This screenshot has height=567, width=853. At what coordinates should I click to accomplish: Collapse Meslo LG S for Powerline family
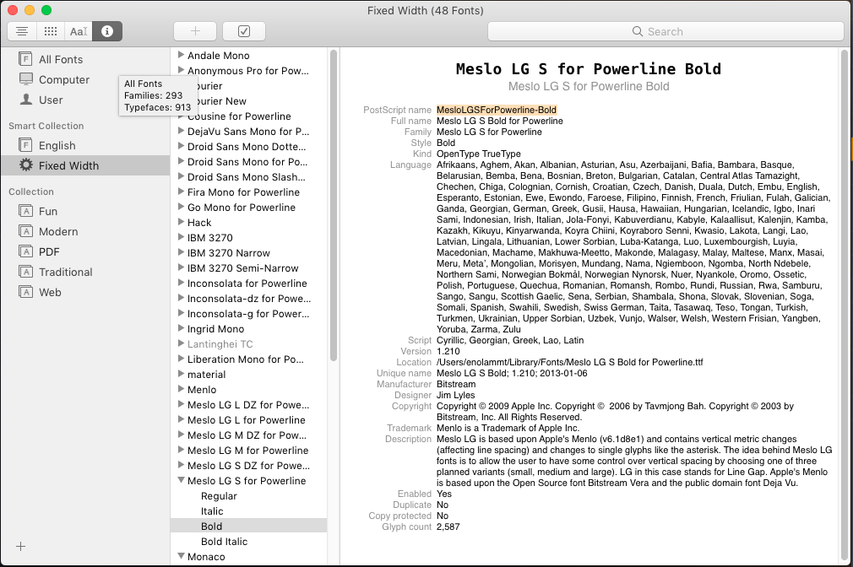(x=181, y=480)
